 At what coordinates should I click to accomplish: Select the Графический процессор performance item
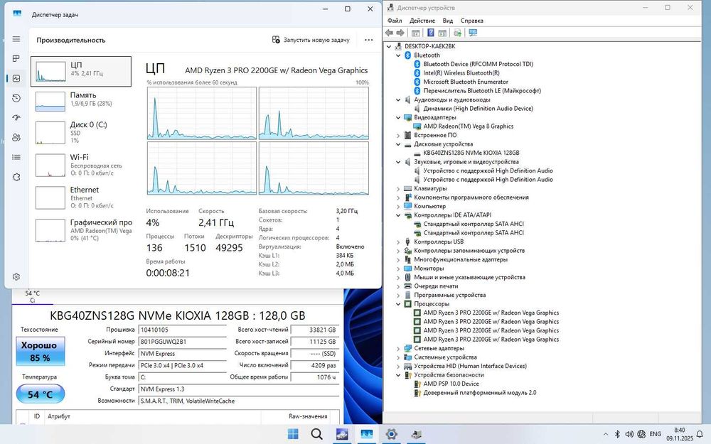click(x=81, y=230)
